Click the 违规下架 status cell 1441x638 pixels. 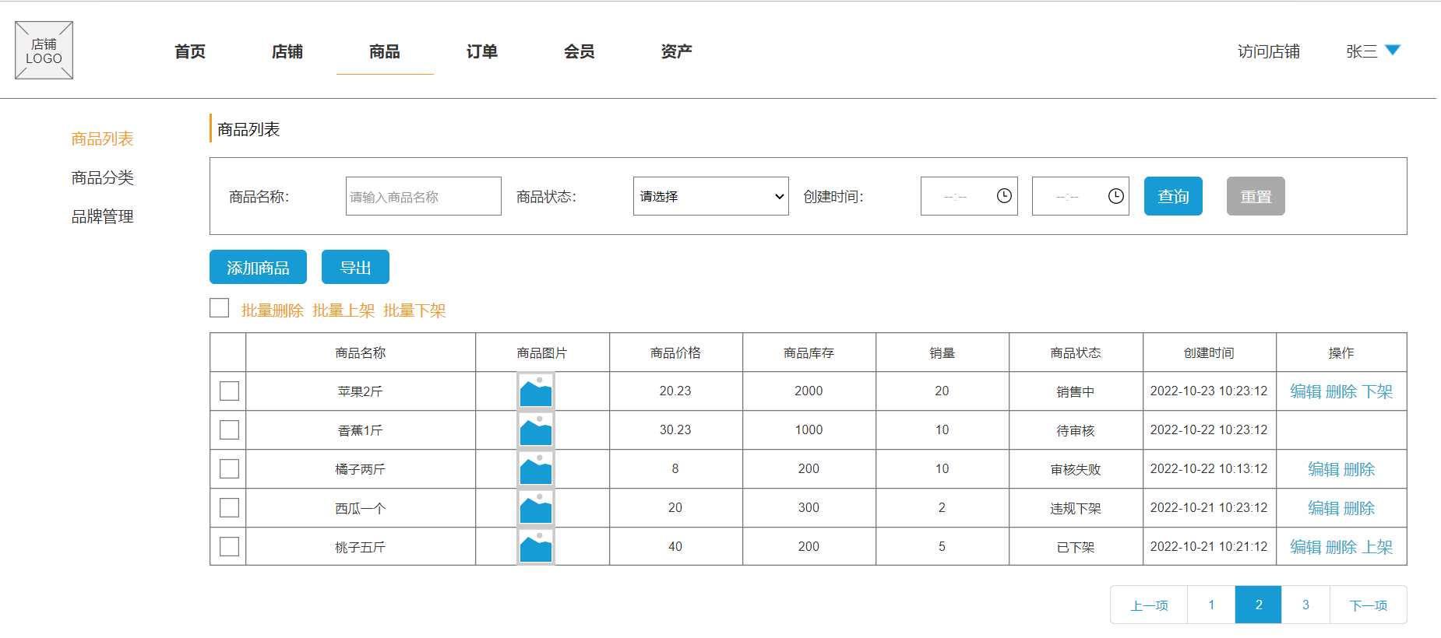pos(1076,508)
